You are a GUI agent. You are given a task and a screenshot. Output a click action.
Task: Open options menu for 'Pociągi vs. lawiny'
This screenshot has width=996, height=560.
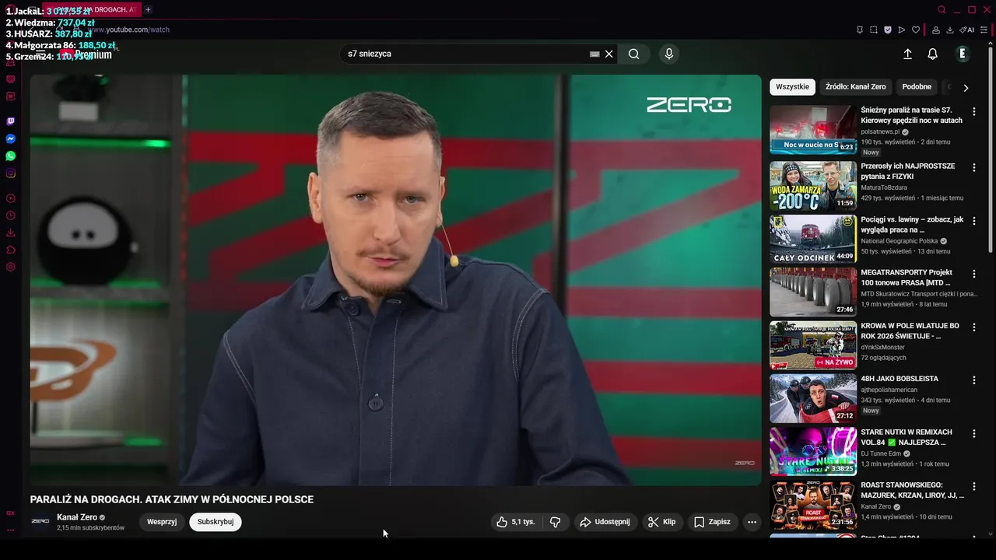click(973, 221)
